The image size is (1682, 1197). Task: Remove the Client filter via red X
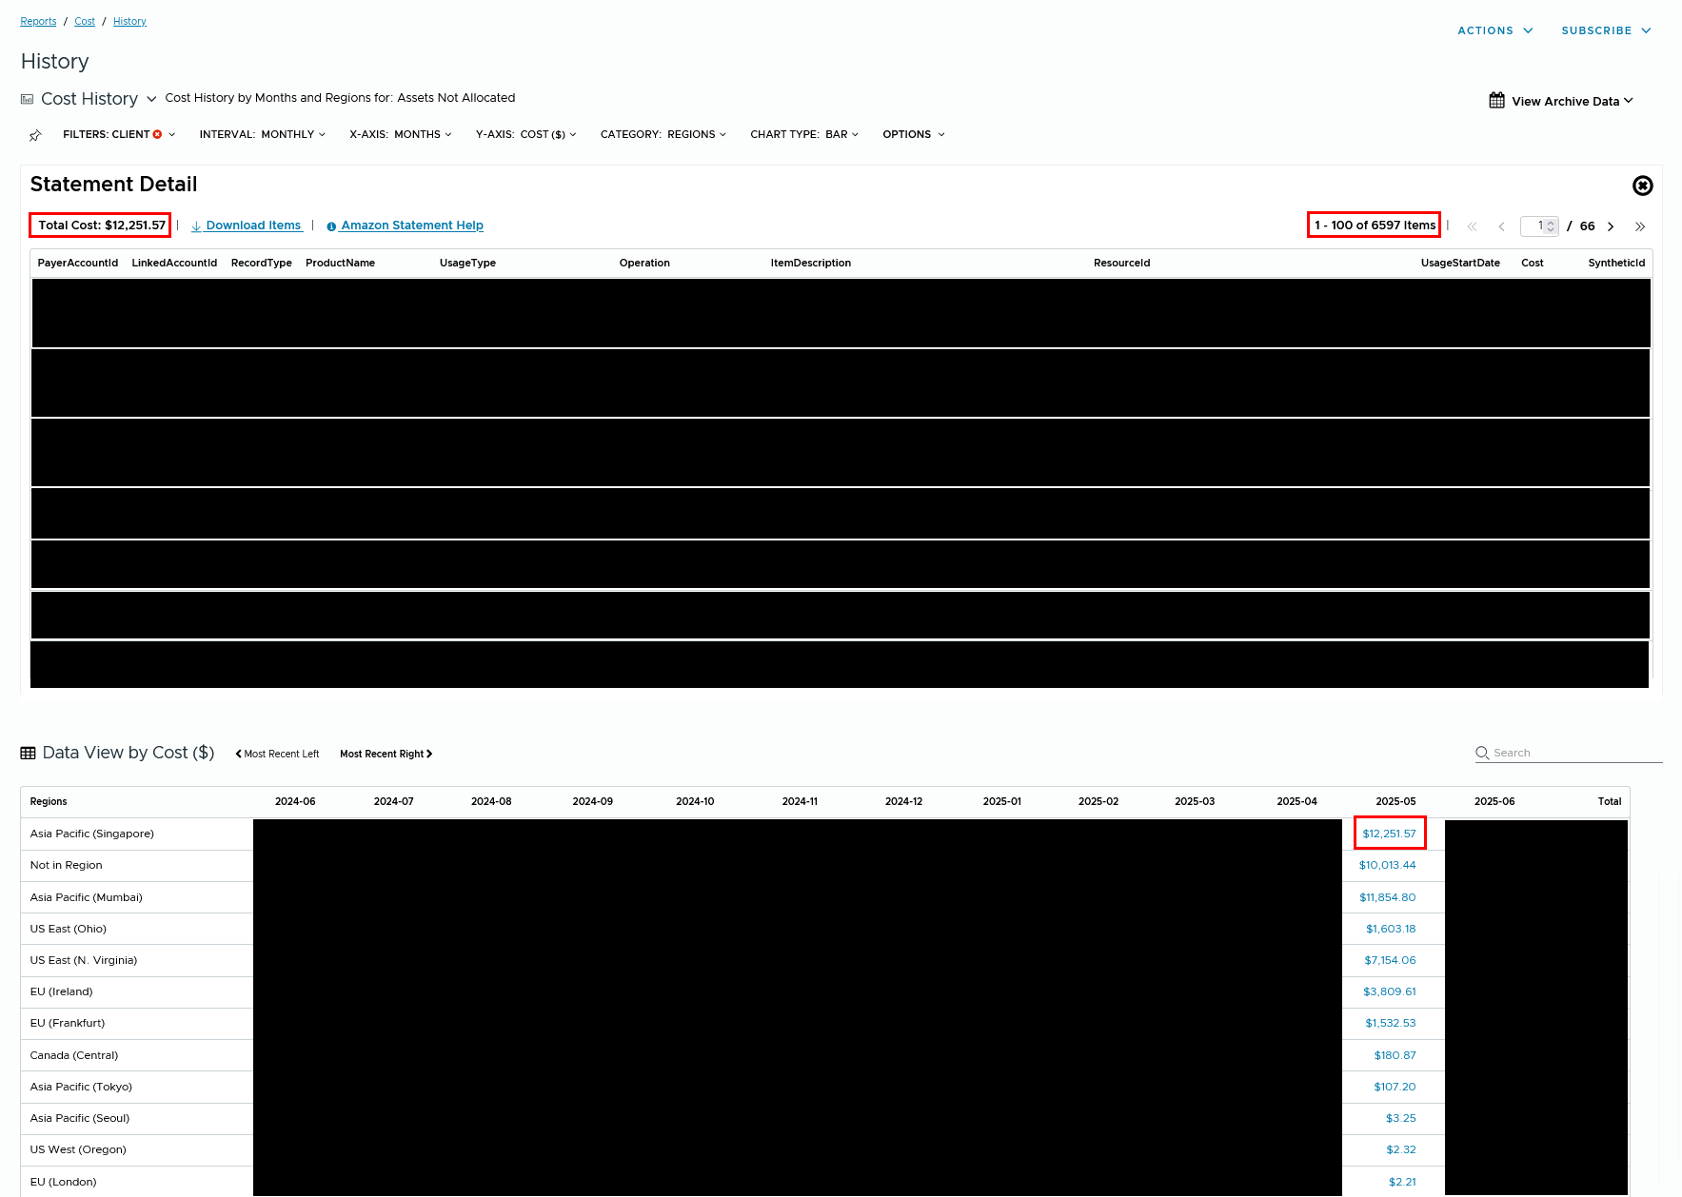[x=158, y=134]
